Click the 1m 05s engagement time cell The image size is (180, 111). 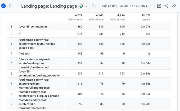(x=146, y=94)
